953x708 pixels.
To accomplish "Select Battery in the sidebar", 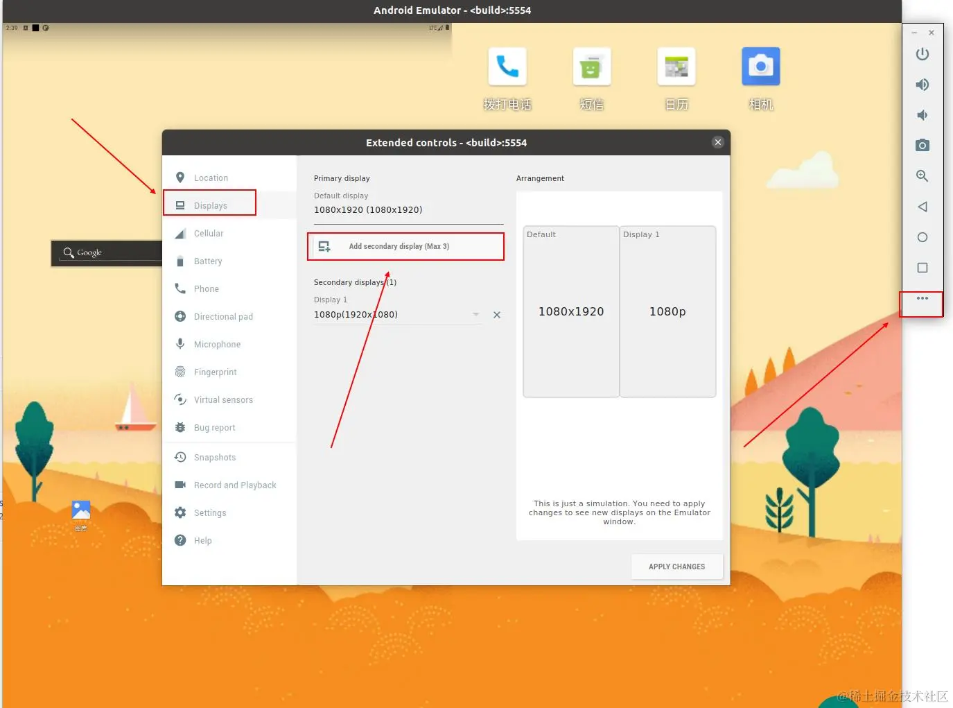I will tap(229, 261).
